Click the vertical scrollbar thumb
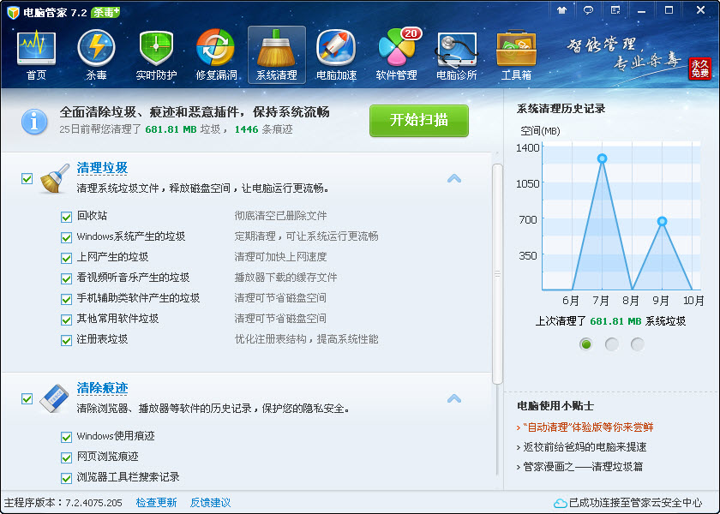720x514 pixels. [x=497, y=274]
